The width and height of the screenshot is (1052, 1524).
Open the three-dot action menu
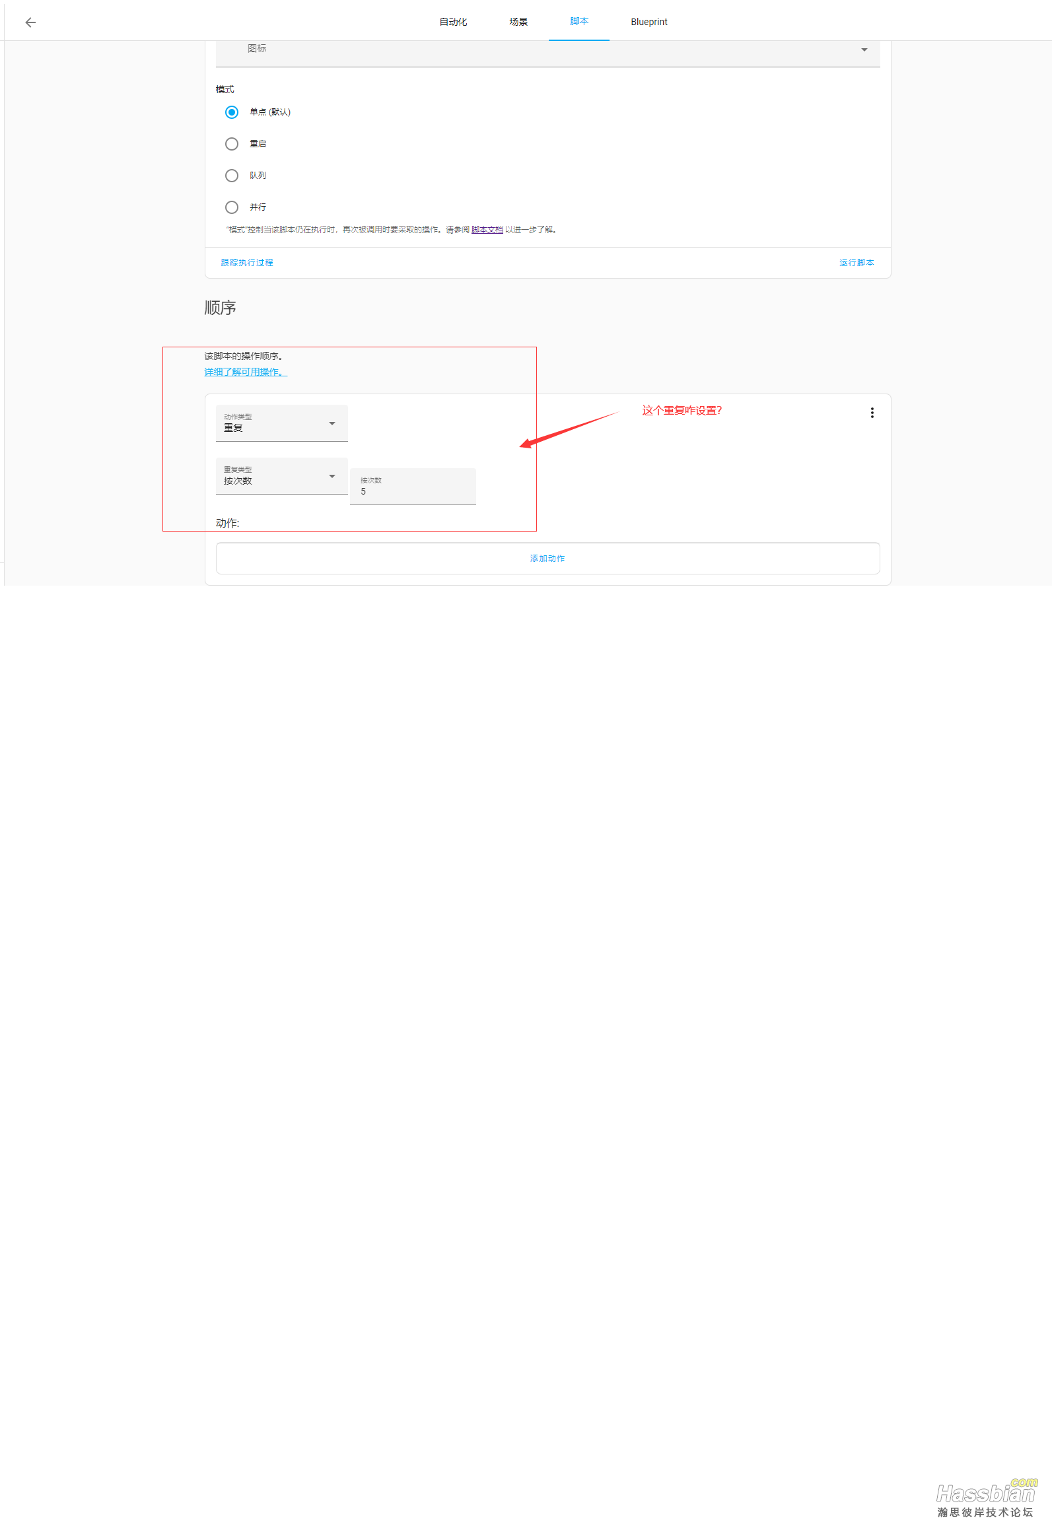pyautogui.click(x=872, y=413)
